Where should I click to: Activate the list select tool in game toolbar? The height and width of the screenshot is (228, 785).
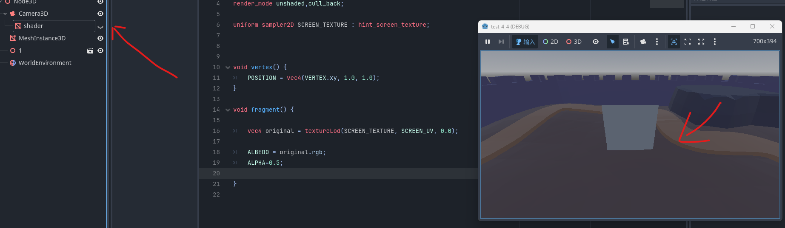pyautogui.click(x=626, y=42)
